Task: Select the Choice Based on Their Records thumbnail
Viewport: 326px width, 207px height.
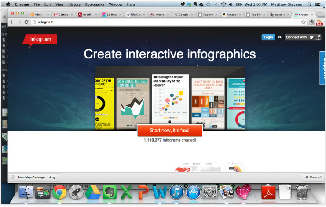Action: pyautogui.click(x=208, y=103)
